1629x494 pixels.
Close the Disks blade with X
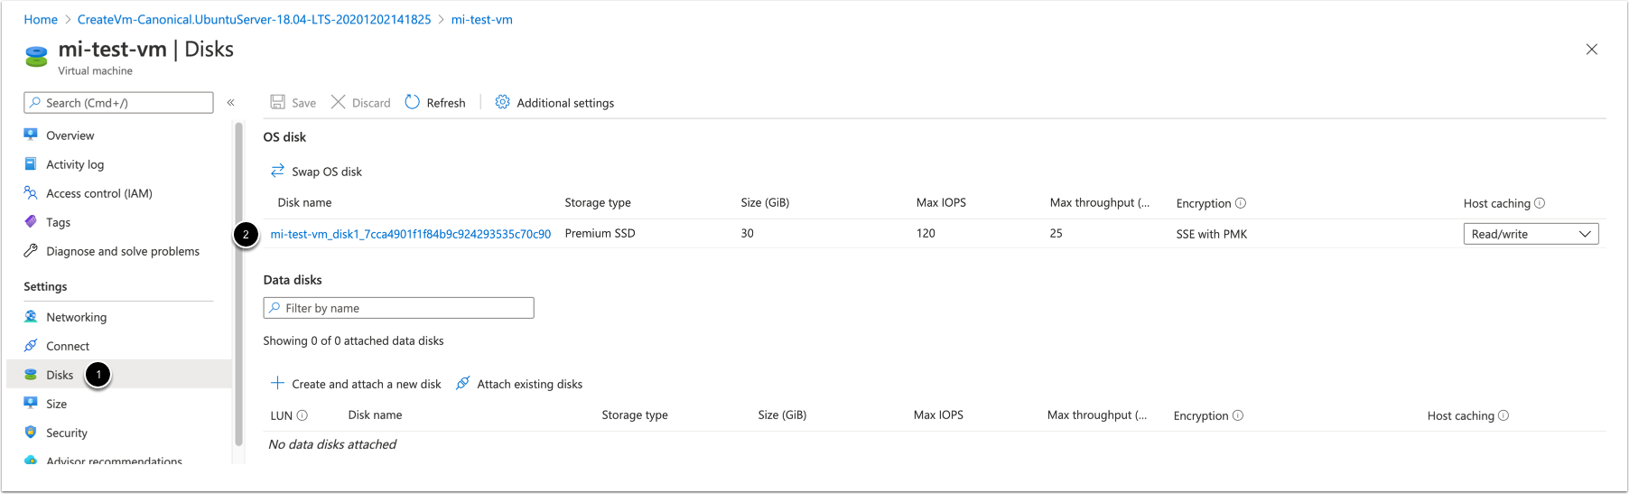[x=1591, y=50]
